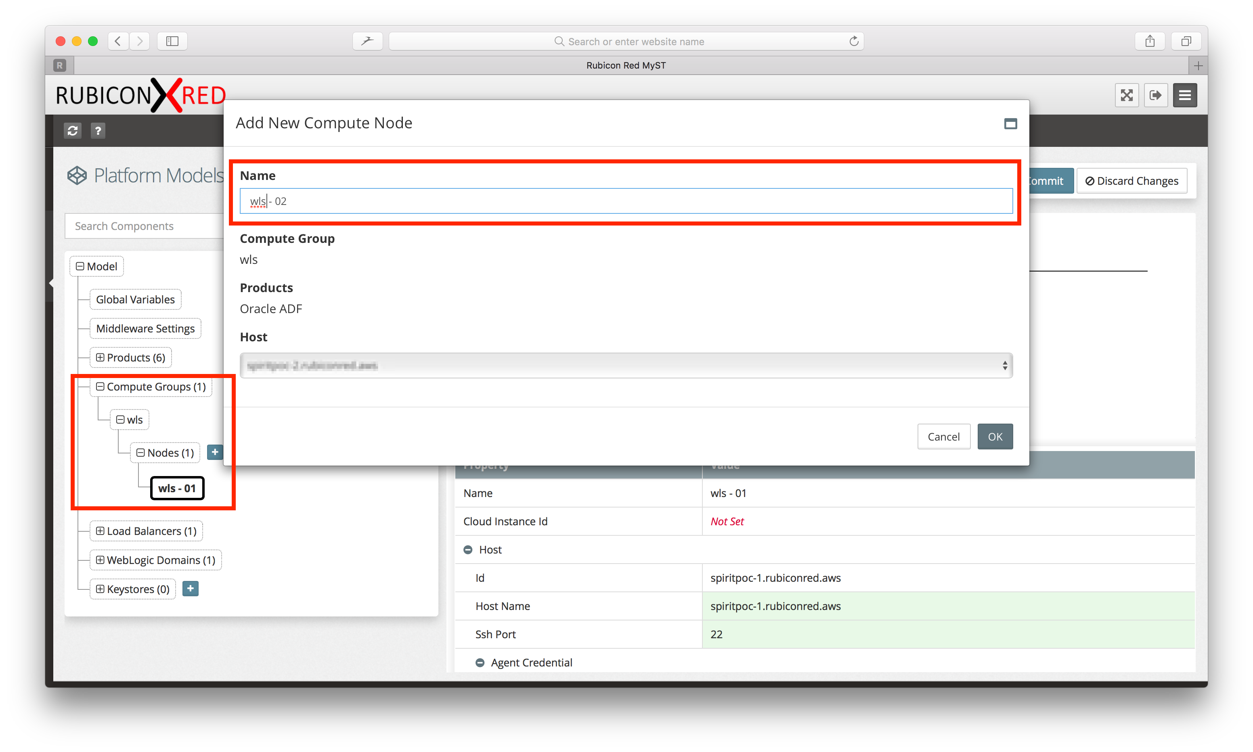
Task: Open the Host dropdown in dialog
Action: click(x=626, y=366)
